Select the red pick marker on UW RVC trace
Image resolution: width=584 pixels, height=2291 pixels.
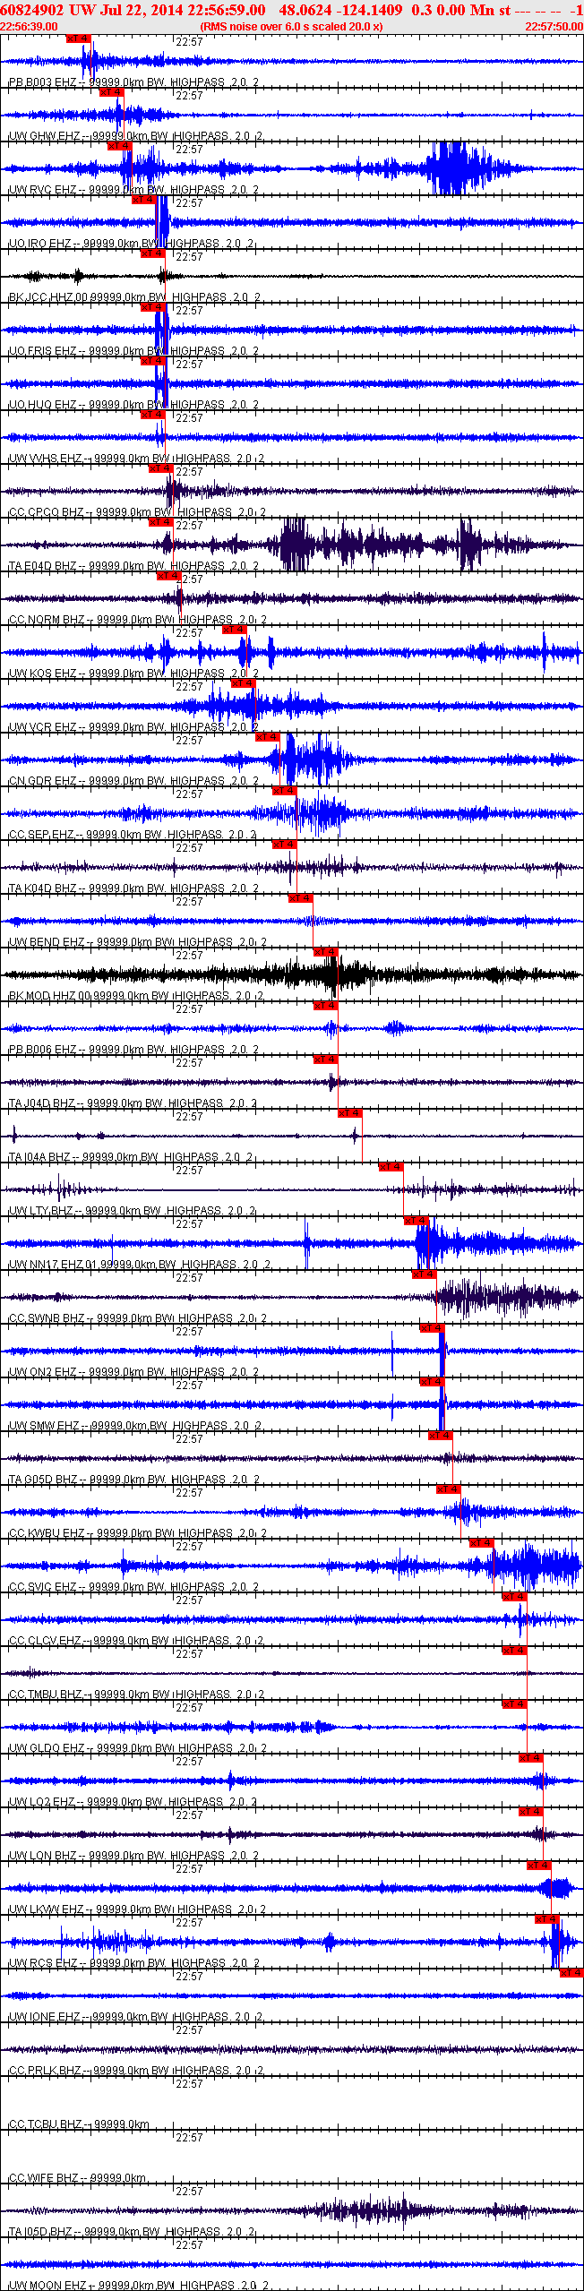tap(119, 146)
